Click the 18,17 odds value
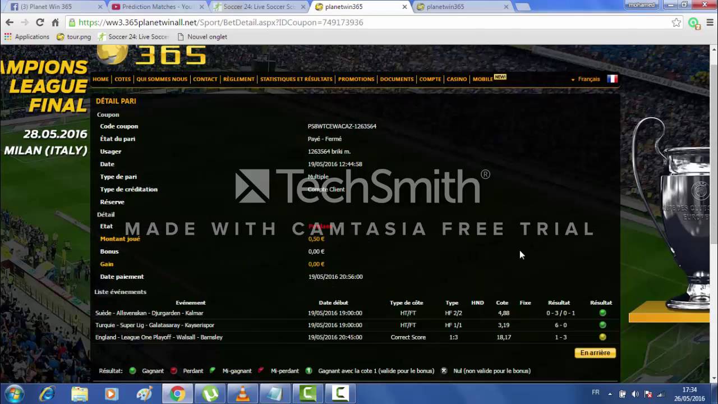Viewport: 718px width, 404px height. coord(504,337)
